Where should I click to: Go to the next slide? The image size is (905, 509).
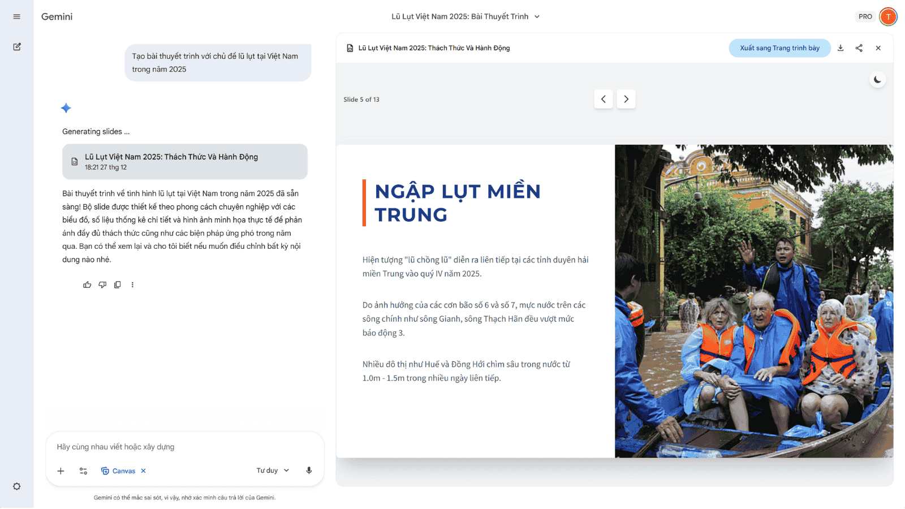tap(626, 100)
